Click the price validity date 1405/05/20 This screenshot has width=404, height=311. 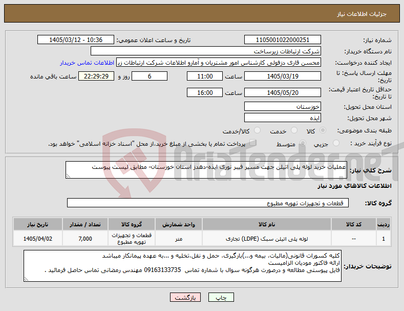(x=282, y=92)
